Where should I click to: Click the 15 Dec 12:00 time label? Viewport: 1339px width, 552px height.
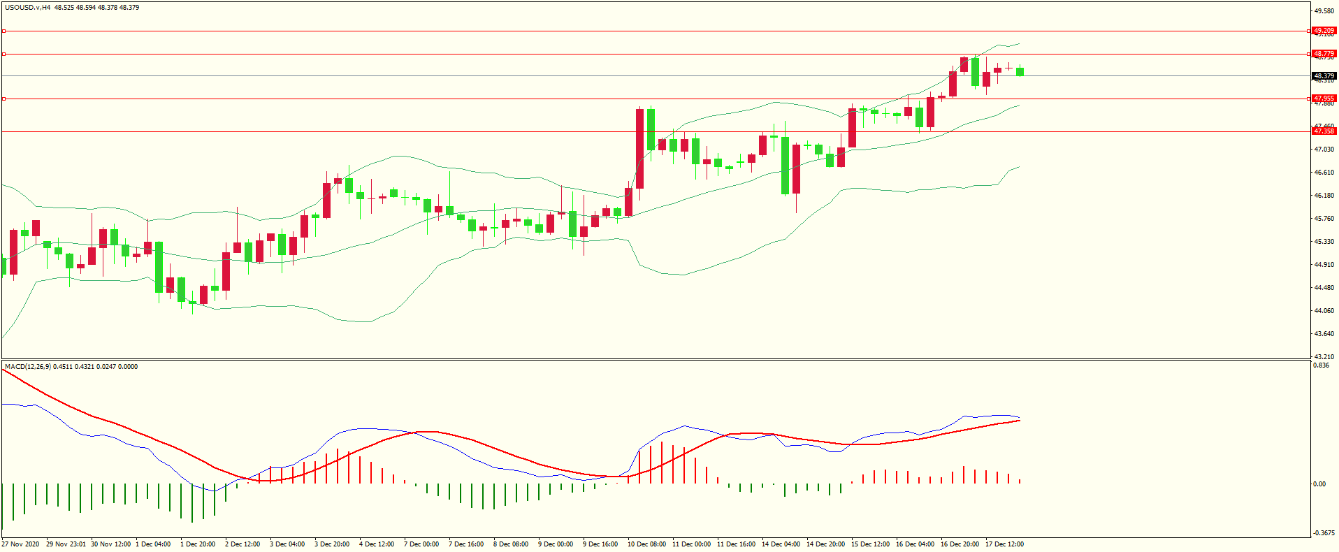click(x=870, y=544)
